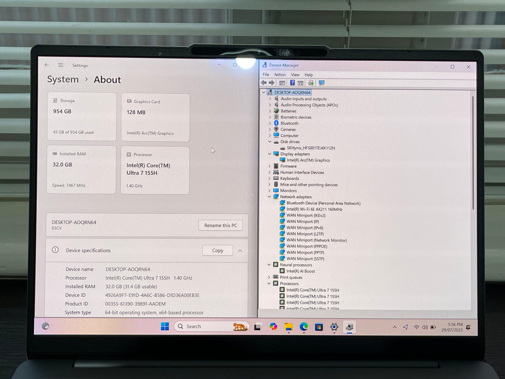Open the Action menu
The width and height of the screenshot is (505, 379).
280,74
